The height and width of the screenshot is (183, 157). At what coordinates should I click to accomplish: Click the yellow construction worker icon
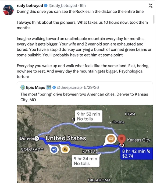65,149
